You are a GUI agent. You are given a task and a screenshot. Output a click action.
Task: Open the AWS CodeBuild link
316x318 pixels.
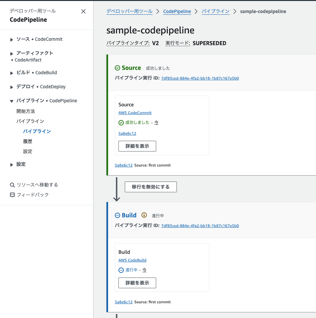(132, 260)
